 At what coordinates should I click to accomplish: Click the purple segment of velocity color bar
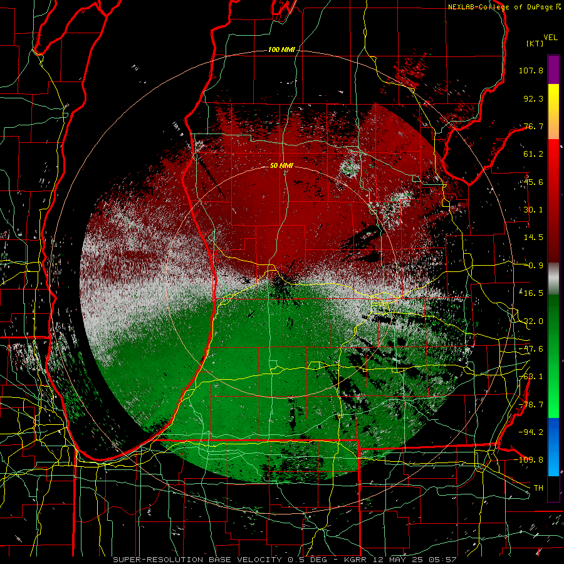pos(553,70)
